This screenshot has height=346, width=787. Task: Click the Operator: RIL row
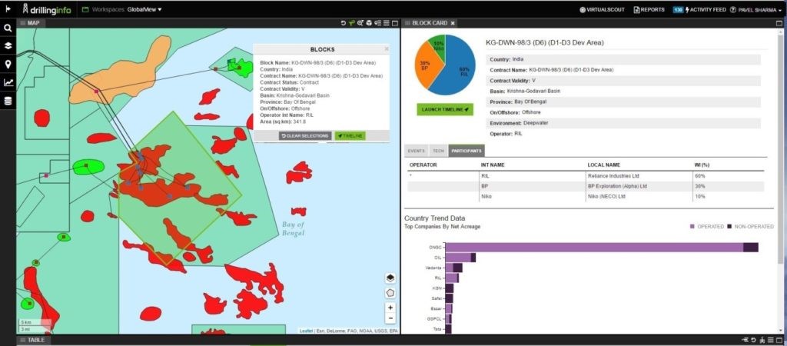[x=625, y=134]
